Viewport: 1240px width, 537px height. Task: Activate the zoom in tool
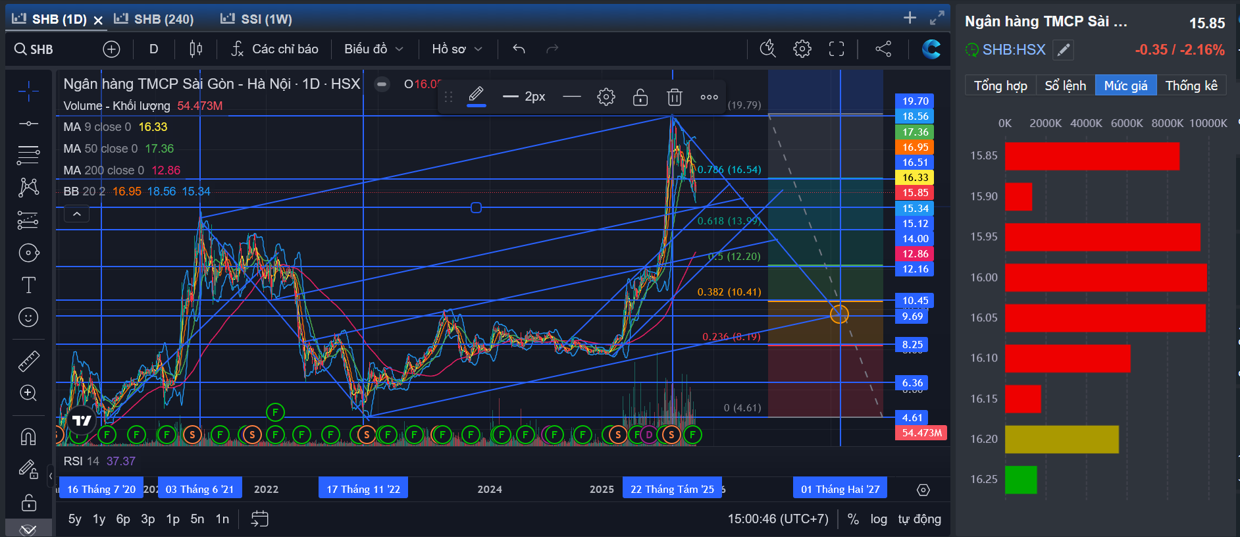(x=28, y=393)
